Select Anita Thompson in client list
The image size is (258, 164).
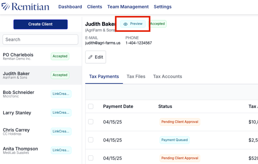click(x=41, y=150)
